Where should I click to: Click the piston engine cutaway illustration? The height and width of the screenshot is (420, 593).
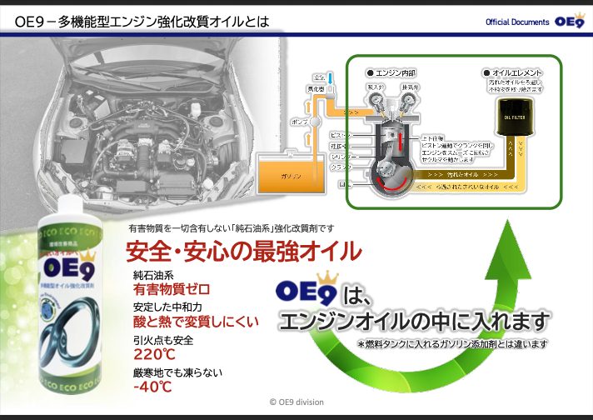coord(392,146)
